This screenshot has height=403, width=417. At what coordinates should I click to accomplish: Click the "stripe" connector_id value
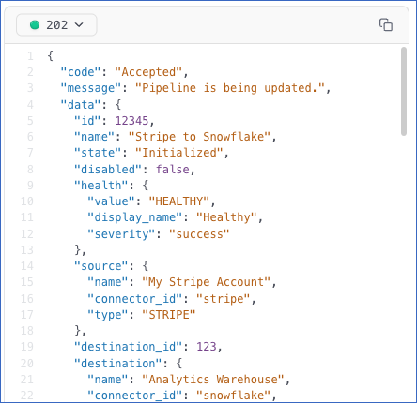point(223,299)
